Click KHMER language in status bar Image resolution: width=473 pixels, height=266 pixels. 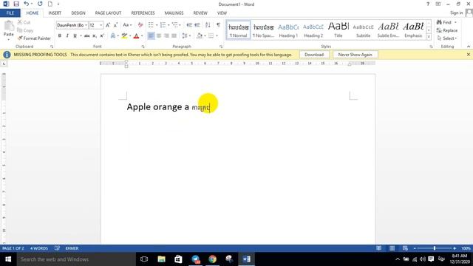coord(72,248)
